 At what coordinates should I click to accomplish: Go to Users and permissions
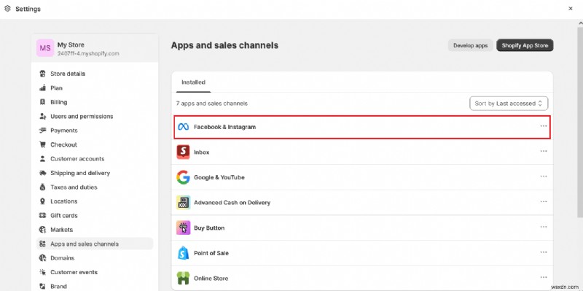tap(82, 116)
